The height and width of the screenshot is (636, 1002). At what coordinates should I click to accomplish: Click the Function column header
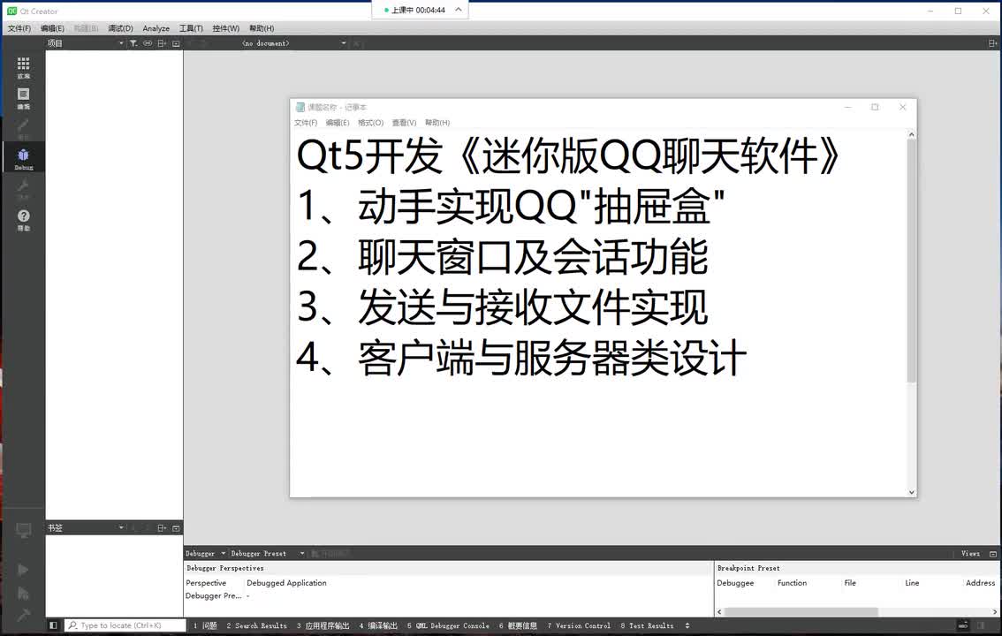tap(792, 583)
